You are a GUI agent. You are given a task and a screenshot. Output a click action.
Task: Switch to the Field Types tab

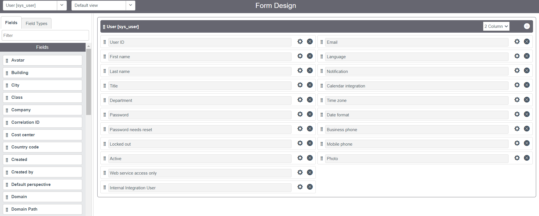point(36,24)
